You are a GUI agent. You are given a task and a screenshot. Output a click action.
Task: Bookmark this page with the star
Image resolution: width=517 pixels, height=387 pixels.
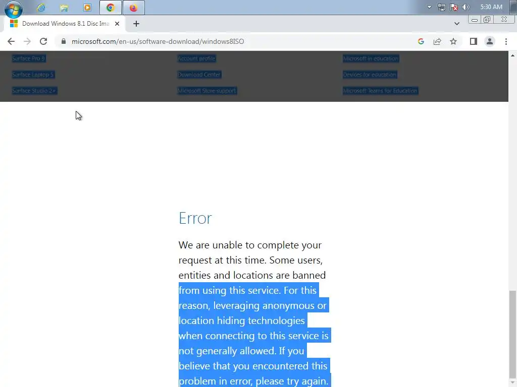point(453,41)
